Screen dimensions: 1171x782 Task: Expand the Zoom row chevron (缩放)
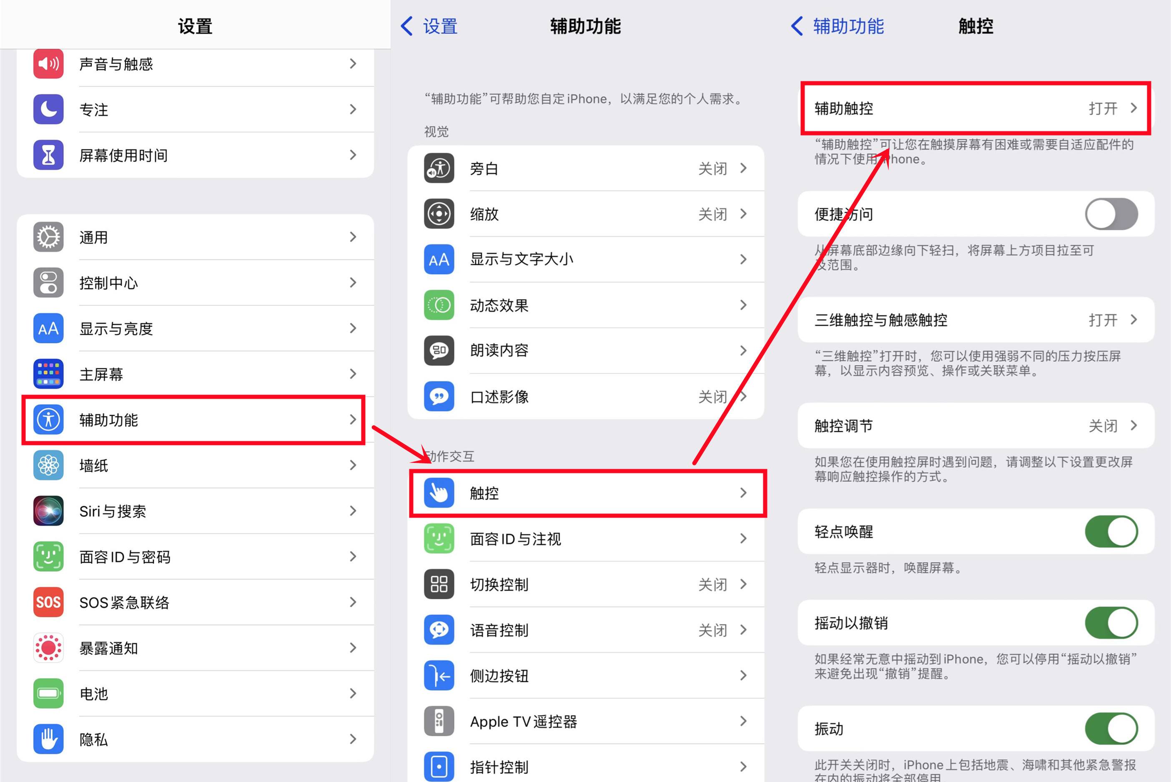[x=743, y=214]
